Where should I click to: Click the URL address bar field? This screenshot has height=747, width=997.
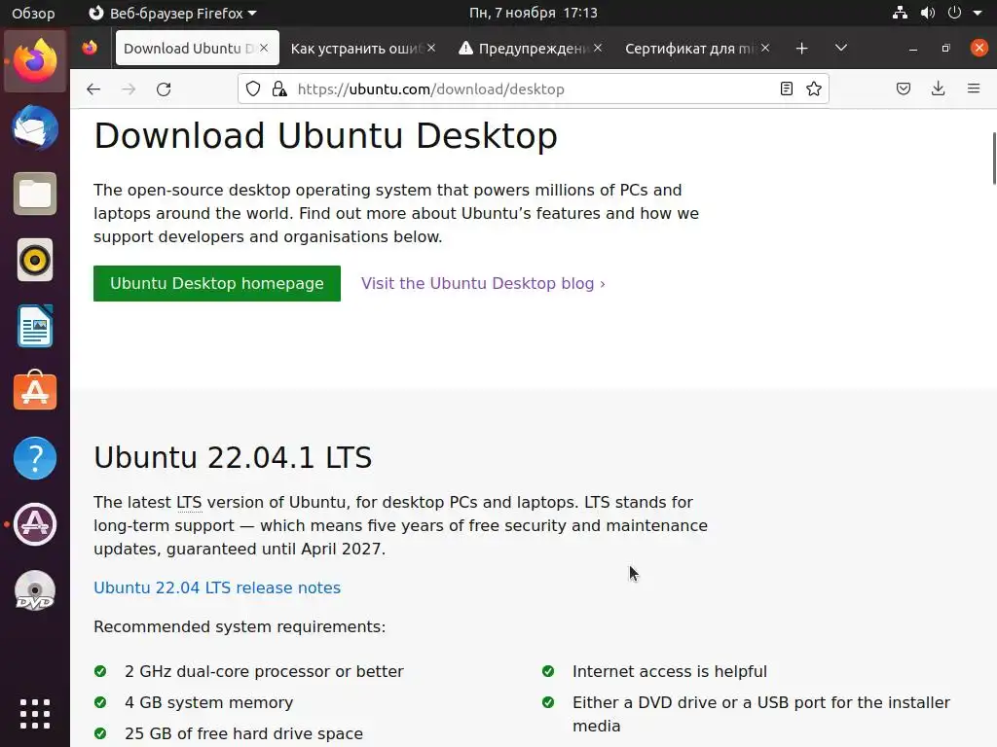[x=526, y=89]
